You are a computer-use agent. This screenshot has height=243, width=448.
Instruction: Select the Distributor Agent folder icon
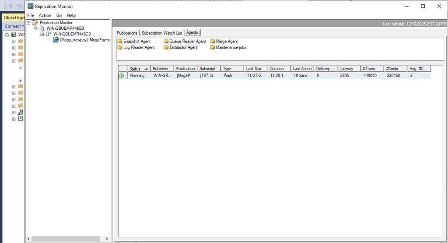pos(166,48)
